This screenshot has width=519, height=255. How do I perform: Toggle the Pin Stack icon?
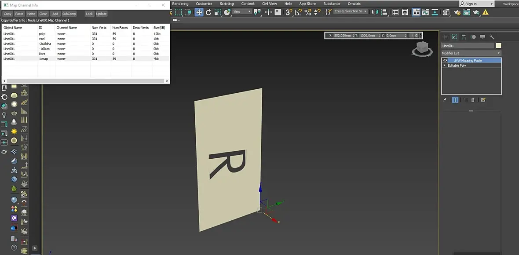pos(445,100)
